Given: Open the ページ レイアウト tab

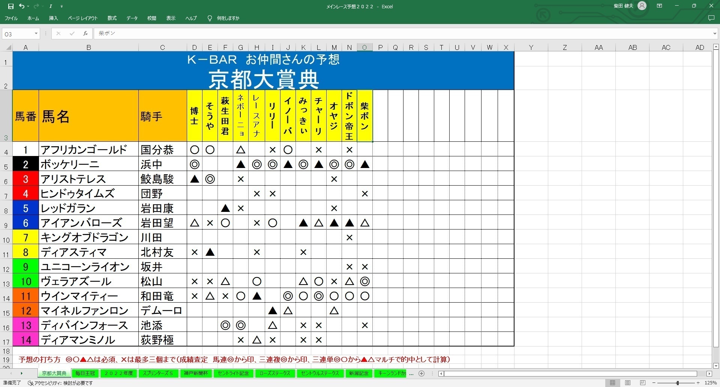Looking at the screenshot, I should pos(82,18).
